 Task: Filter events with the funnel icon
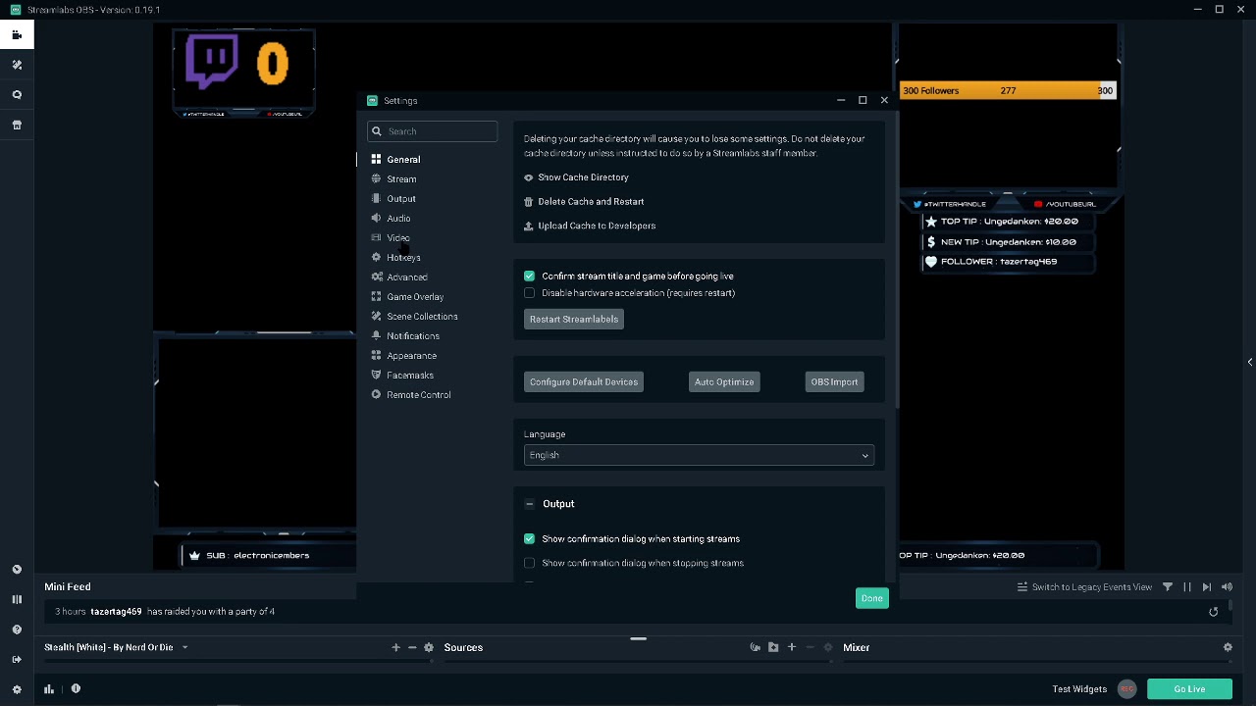(1168, 586)
